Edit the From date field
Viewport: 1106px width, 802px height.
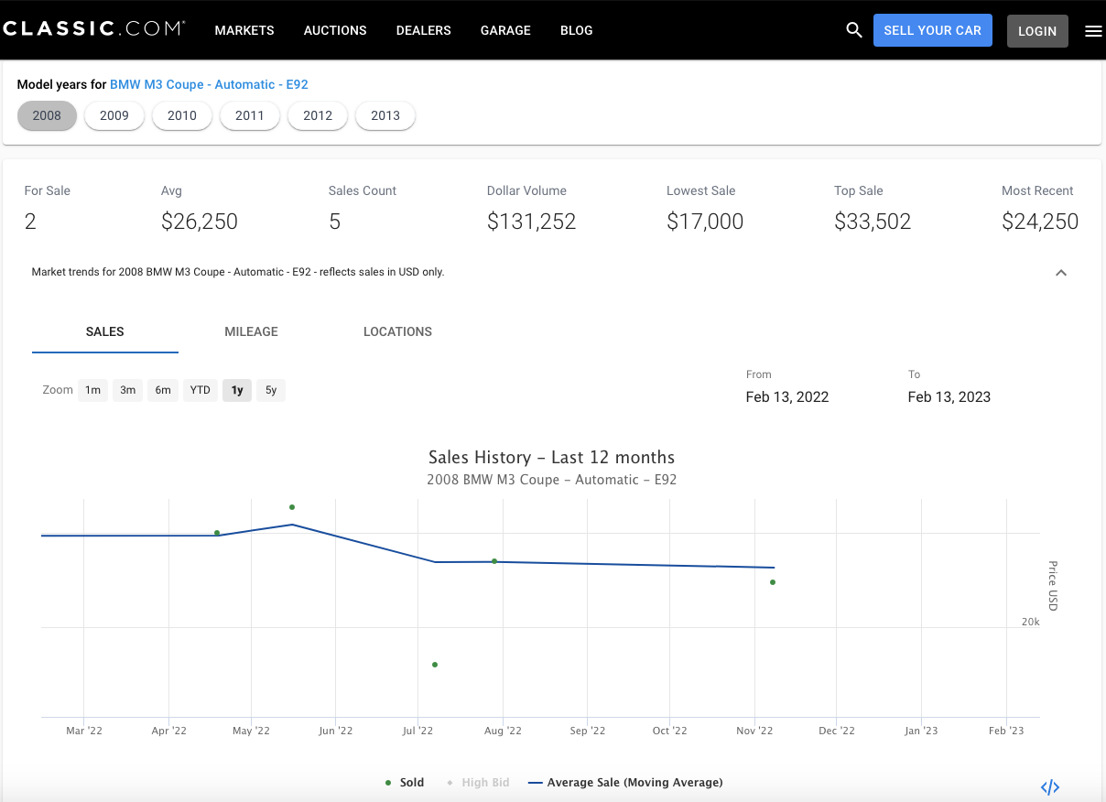(x=787, y=396)
